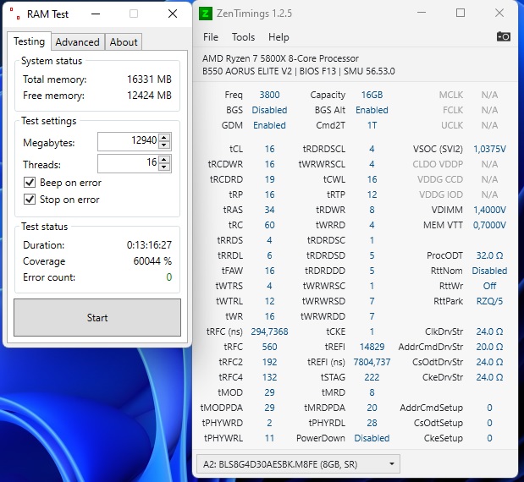524x482 pixels.
Task: Switch to the About tab in RAM Test
Action: click(x=124, y=42)
